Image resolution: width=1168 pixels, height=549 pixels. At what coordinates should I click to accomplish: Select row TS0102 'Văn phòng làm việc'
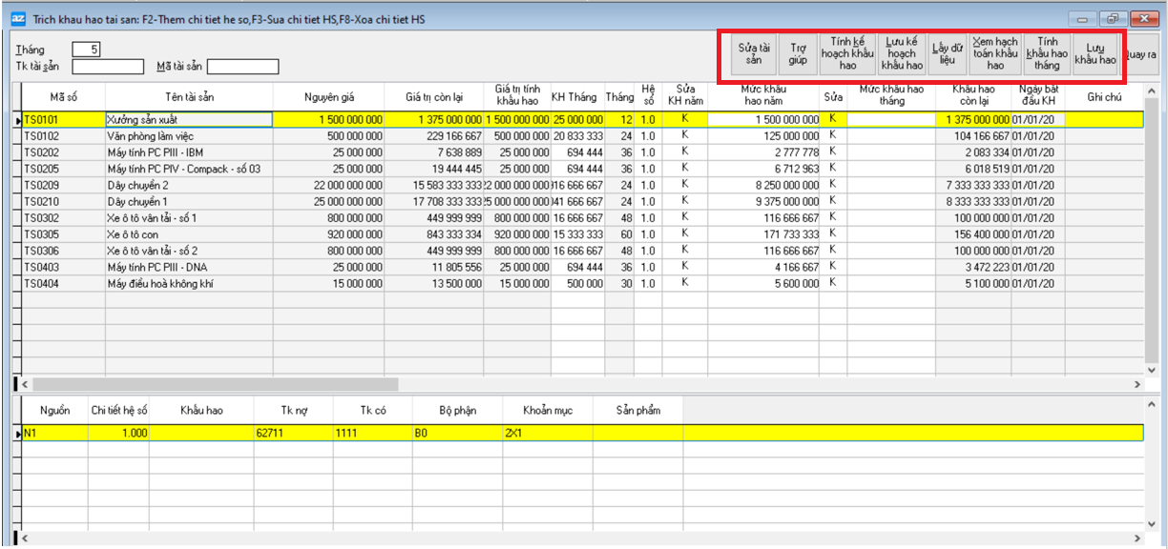(x=189, y=136)
